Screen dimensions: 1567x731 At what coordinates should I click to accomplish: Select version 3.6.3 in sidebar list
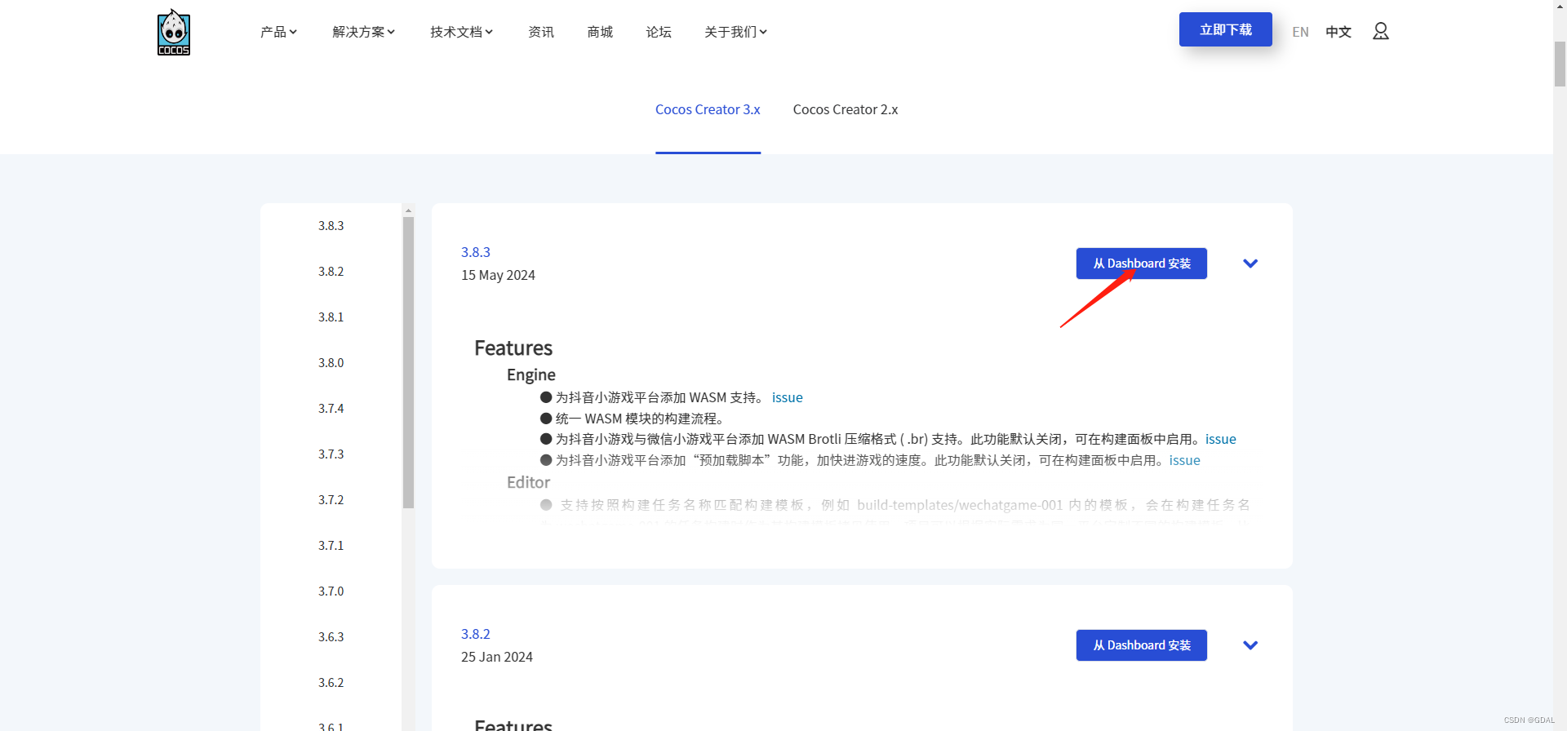(331, 637)
